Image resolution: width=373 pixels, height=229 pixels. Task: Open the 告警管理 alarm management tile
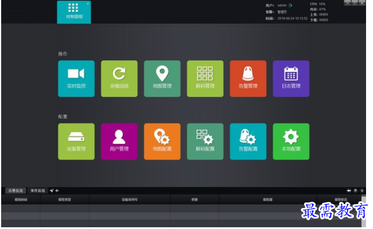tap(248, 78)
